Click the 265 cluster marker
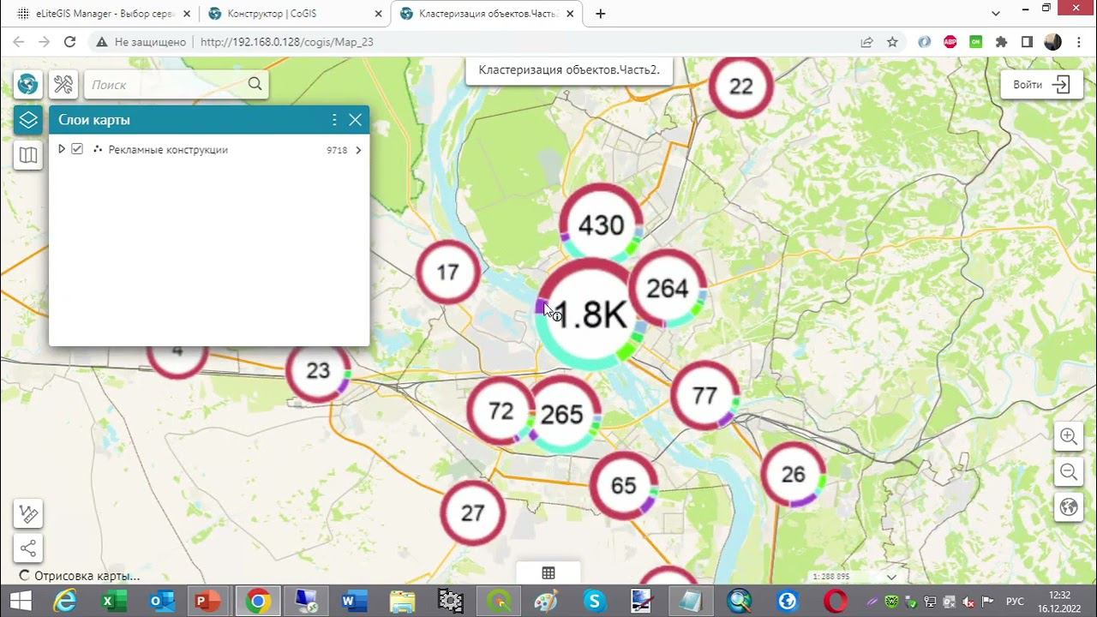The height and width of the screenshot is (617, 1097). [x=562, y=415]
